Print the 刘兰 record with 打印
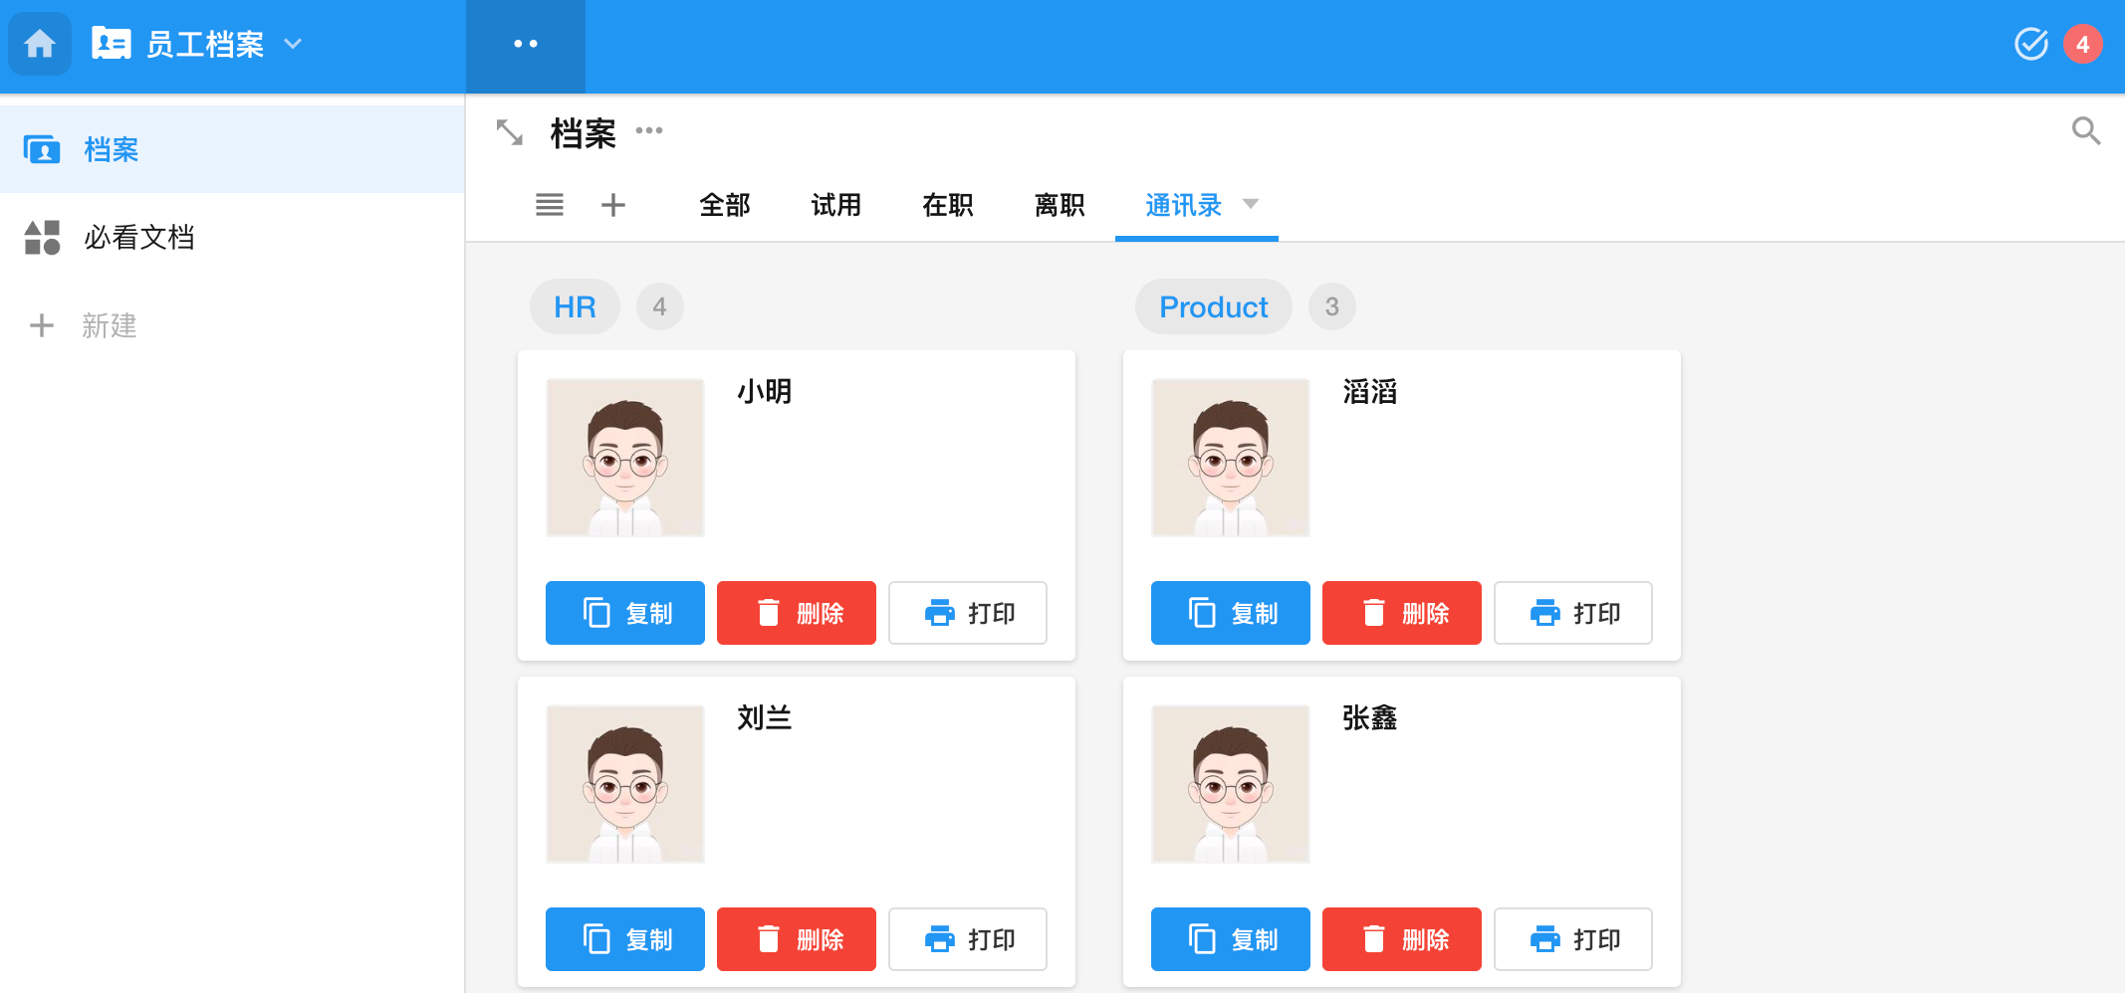This screenshot has width=2125, height=993. [x=967, y=939]
